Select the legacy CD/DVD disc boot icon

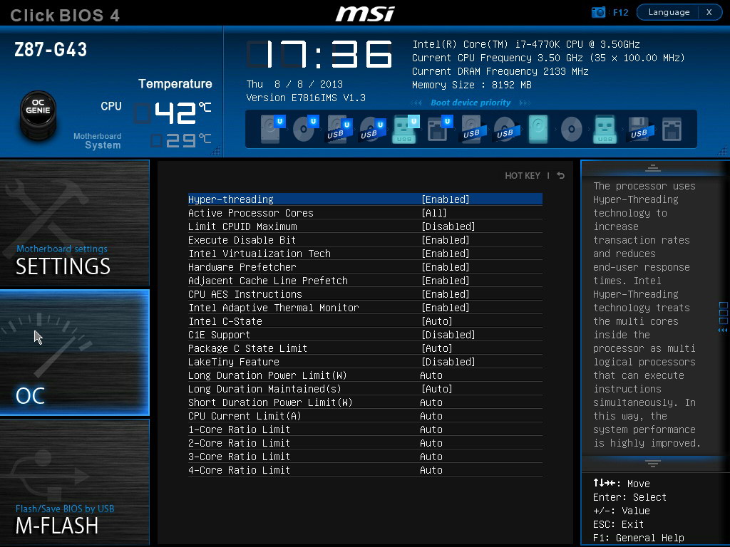tap(571, 129)
